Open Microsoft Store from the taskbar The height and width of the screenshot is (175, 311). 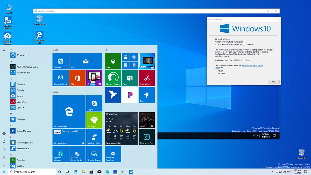(91, 172)
